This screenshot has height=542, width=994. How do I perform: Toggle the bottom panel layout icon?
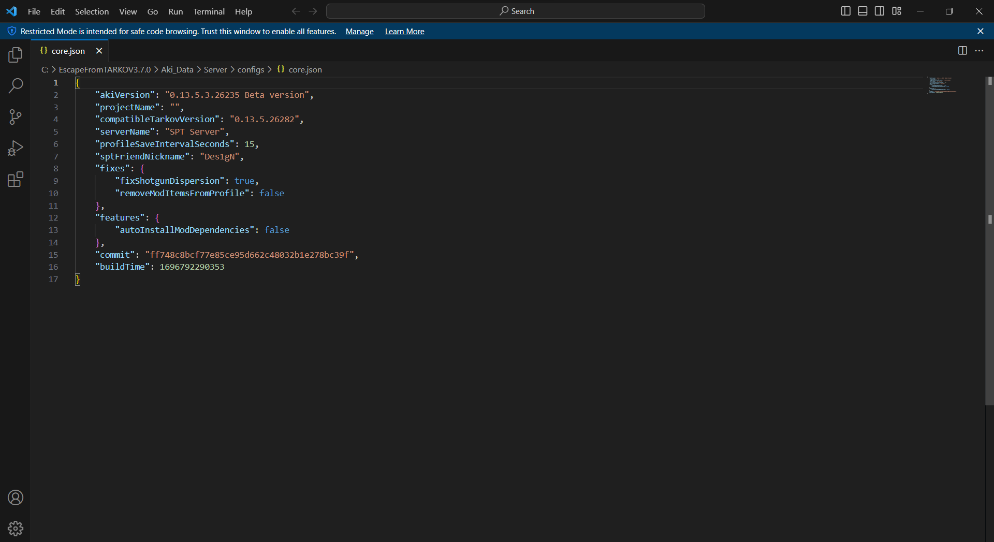863,11
